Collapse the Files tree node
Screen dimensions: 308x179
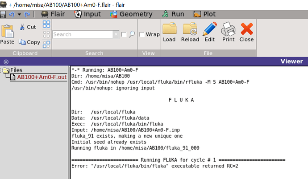click(0, 70)
